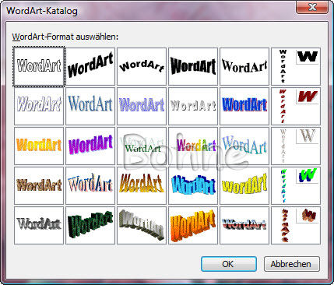Image resolution: width=334 pixels, height=285 pixels.
Task: Confirm selection with the OK button
Action: click(229, 264)
